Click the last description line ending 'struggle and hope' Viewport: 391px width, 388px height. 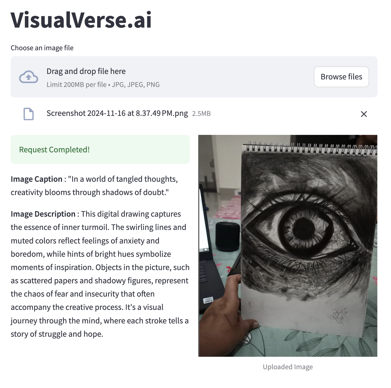(57, 334)
